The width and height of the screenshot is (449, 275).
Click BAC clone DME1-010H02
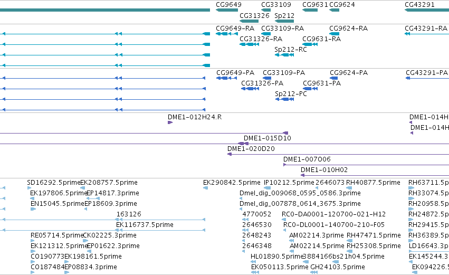(324, 170)
